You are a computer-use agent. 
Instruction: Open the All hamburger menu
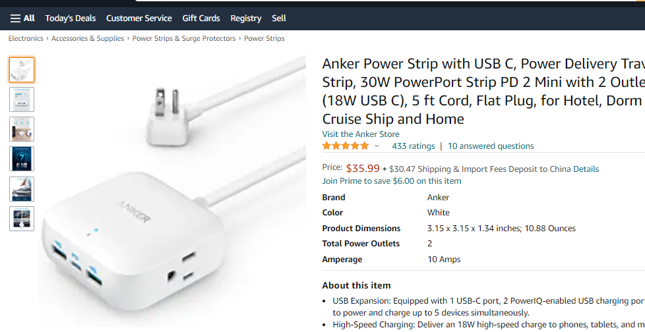pyautogui.click(x=22, y=18)
